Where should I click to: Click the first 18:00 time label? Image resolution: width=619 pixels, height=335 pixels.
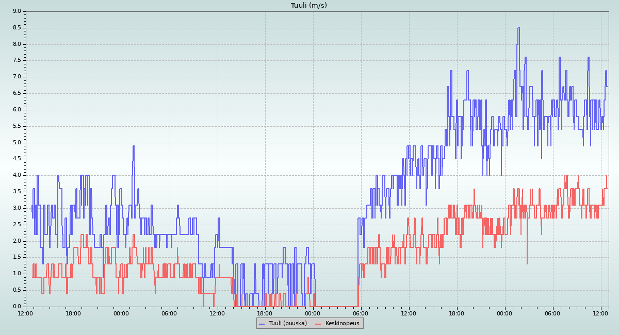[73, 313]
